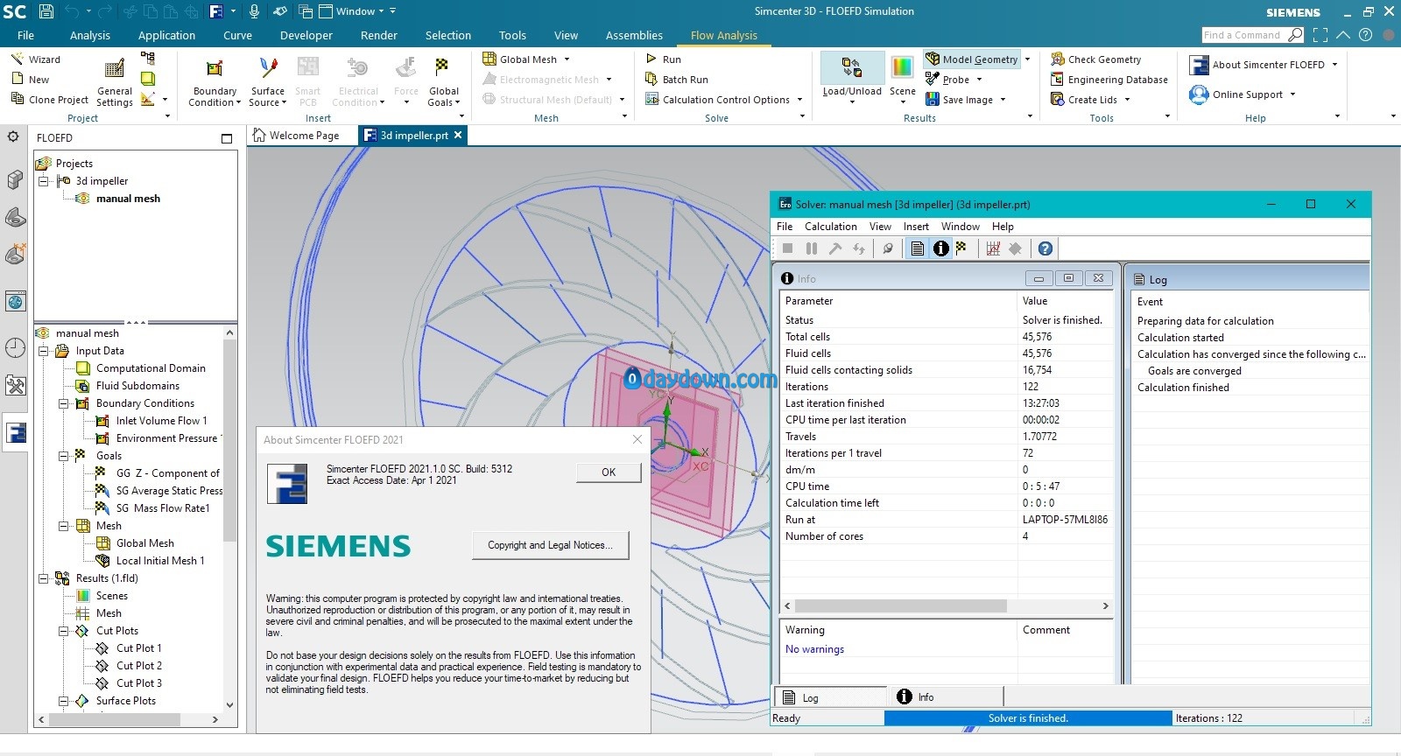The image size is (1401, 756).
Task: Open the Boundary Condition dropdown arrow
Action: (239, 102)
